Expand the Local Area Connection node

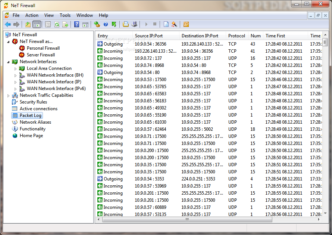tap(15, 69)
